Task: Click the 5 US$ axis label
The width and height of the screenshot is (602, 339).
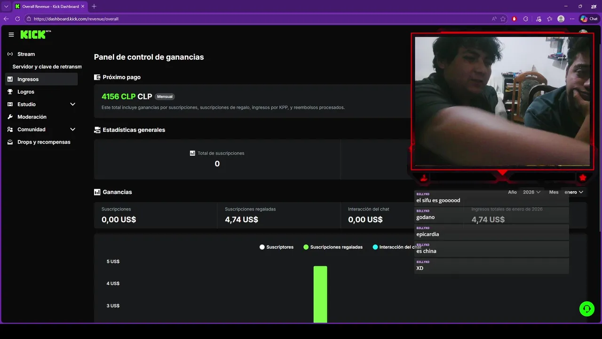Action: 113,261
